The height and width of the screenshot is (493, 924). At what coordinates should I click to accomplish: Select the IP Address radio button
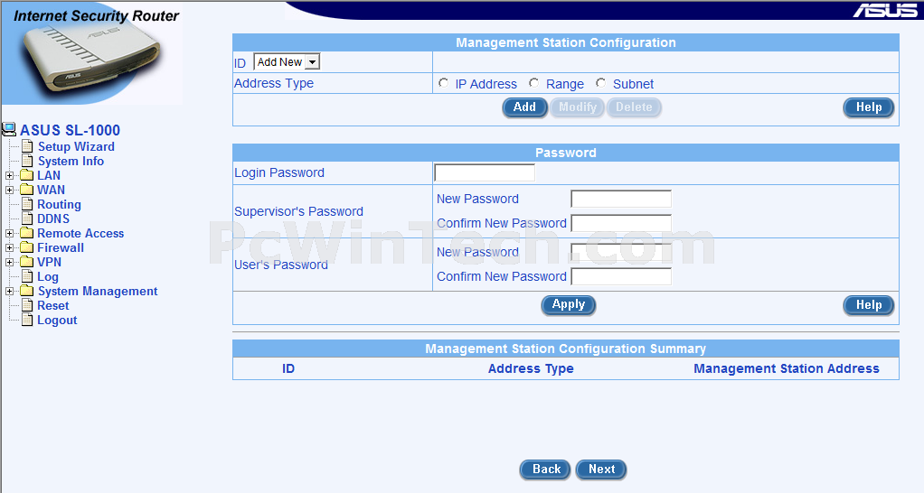coord(443,83)
